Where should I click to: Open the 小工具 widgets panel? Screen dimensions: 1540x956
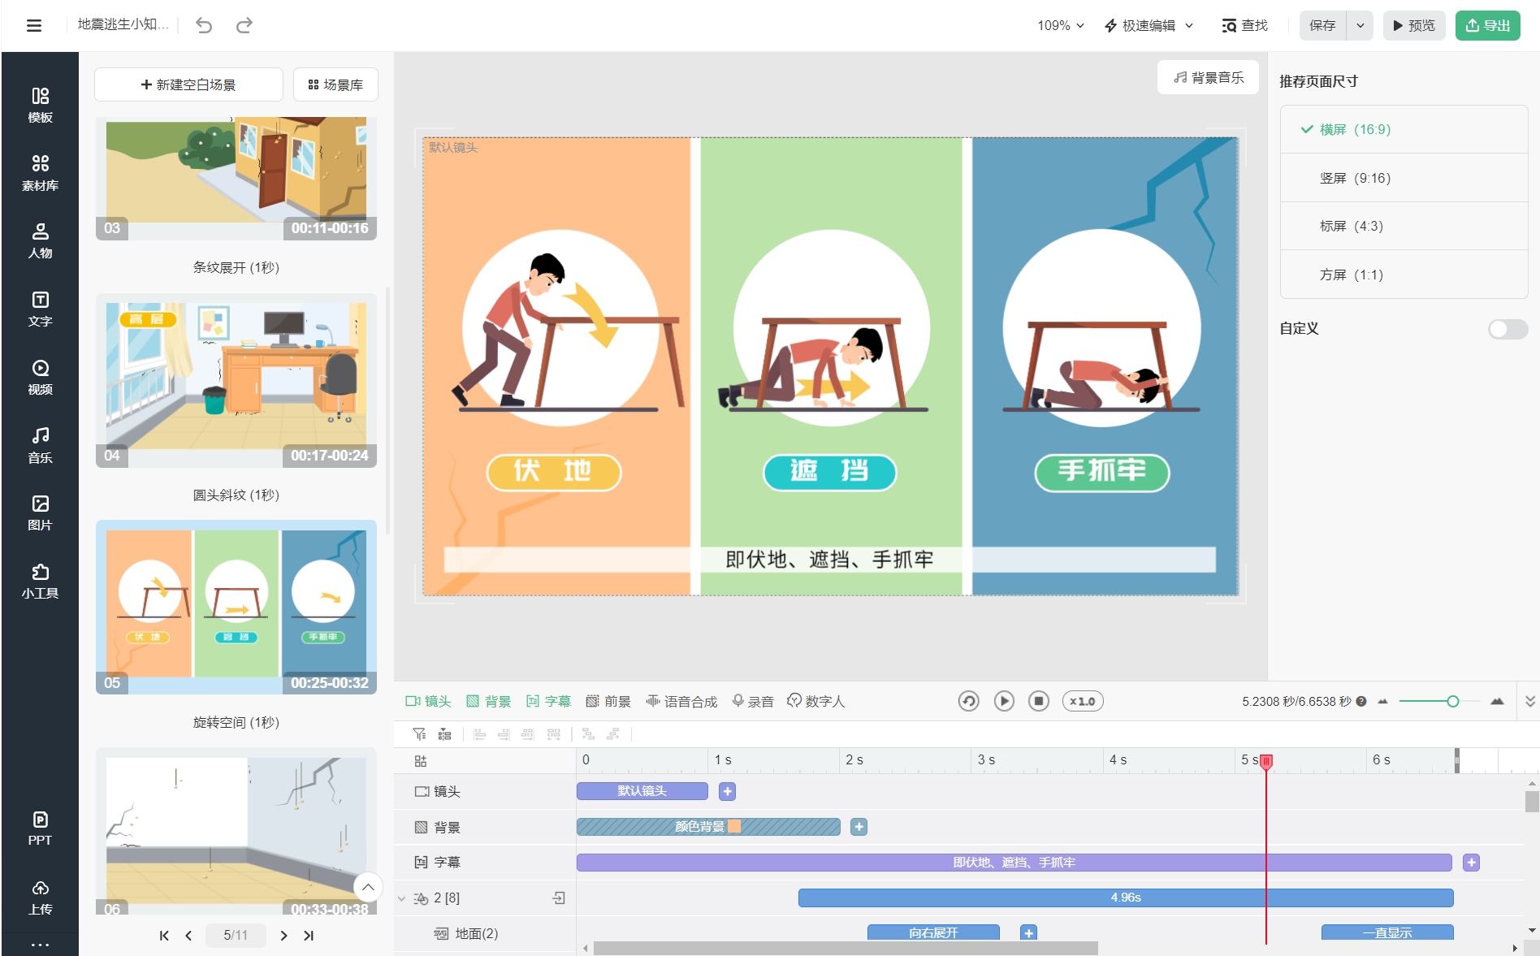point(40,582)
